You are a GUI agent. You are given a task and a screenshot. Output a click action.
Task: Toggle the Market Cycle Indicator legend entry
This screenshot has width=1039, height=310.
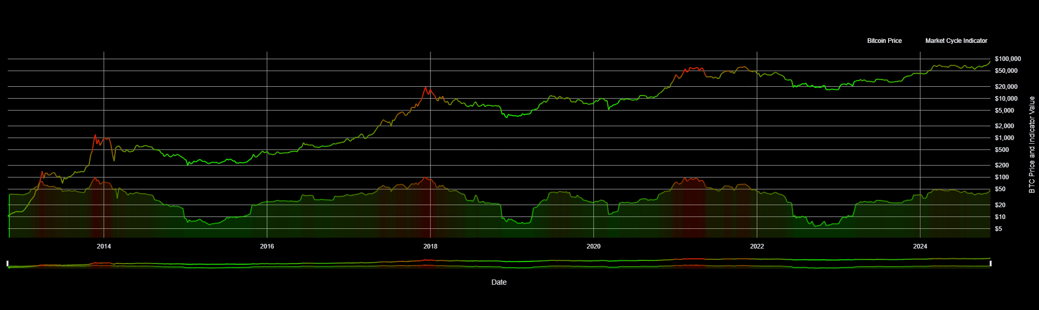click(956, 41)
